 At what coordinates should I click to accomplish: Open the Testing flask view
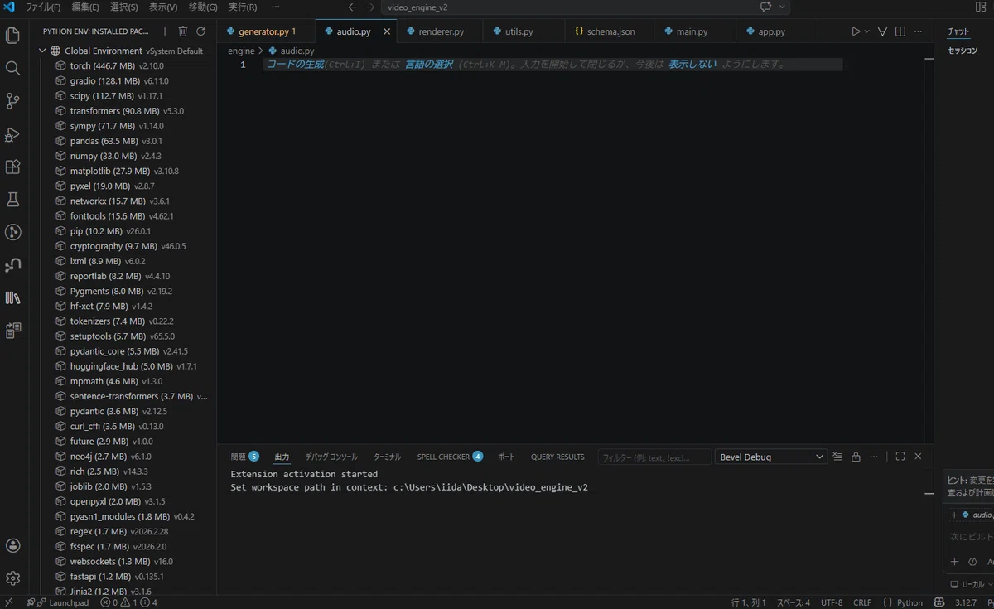12,200
